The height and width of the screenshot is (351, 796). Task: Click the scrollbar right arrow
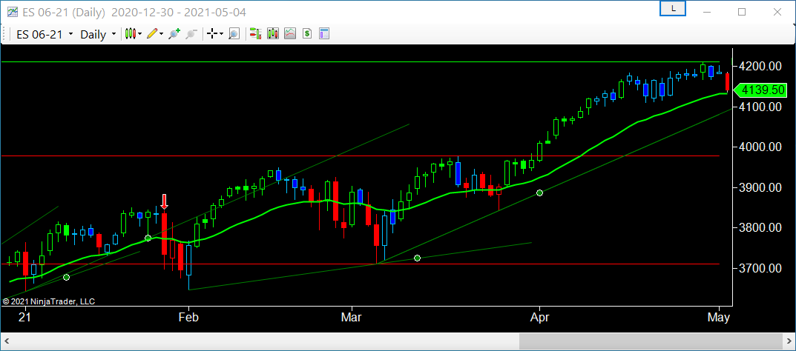pos(789,341)
